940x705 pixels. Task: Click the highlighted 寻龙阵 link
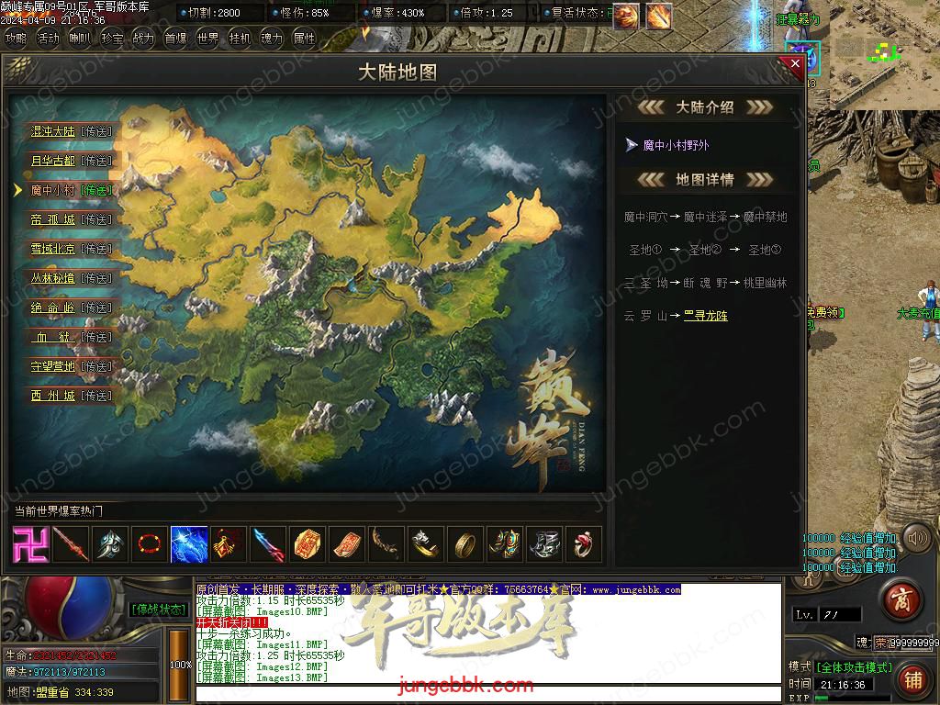706,316
